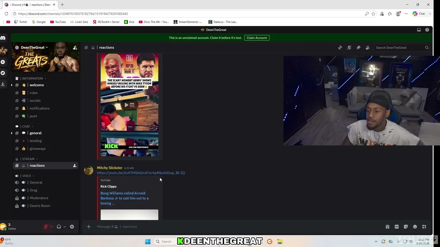Click the Download Apps icon in sidebar
Viewport: 440px width, 247px height.
tap(3, 84)
